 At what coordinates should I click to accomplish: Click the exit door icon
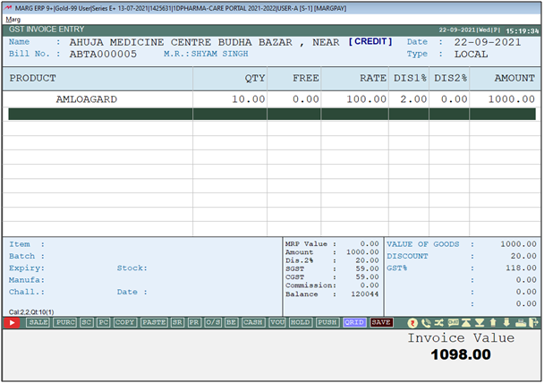pyautogui.click(x=533, y=323)
